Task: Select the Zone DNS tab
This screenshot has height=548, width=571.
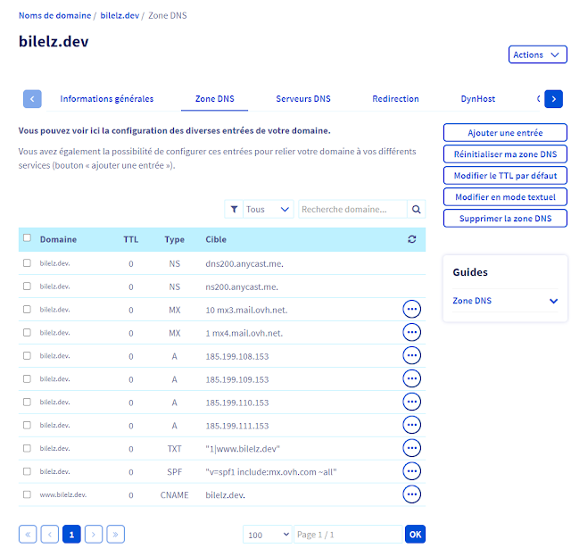Action: pos(215,99)
